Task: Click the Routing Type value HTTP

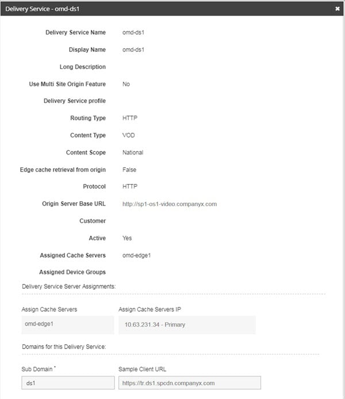Action: [x=130, y=118]
